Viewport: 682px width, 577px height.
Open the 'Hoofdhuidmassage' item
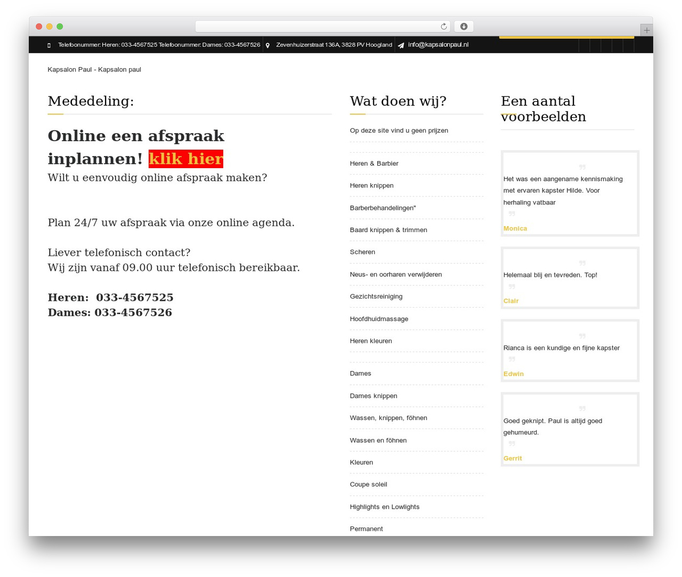(379, 319)
